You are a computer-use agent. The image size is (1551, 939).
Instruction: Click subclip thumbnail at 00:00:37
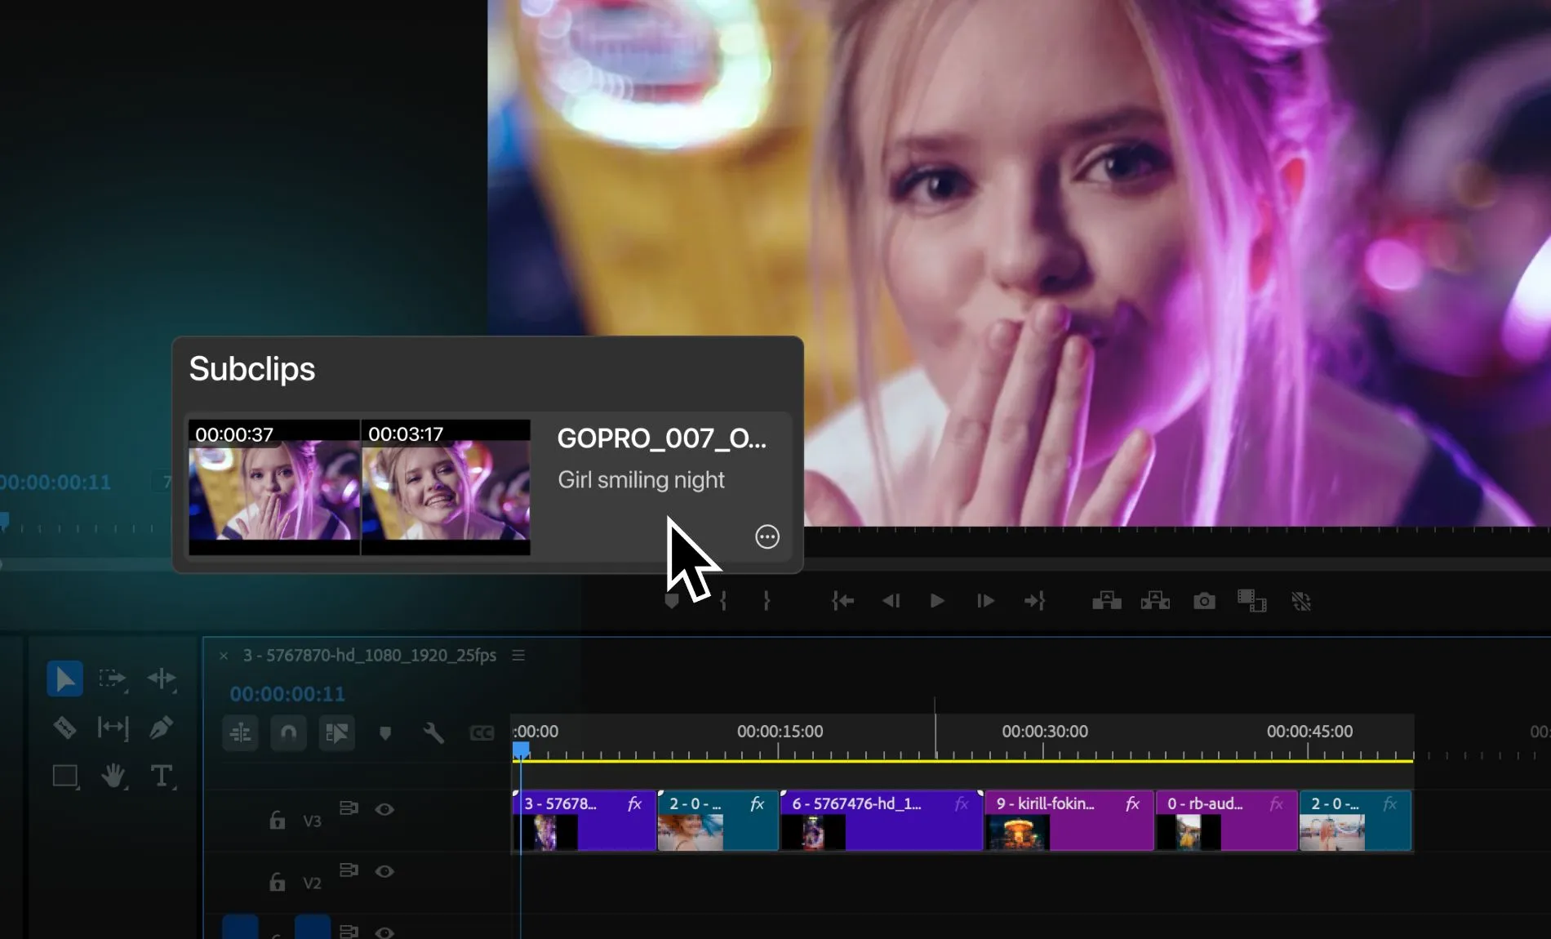click(x=274, y=487)
